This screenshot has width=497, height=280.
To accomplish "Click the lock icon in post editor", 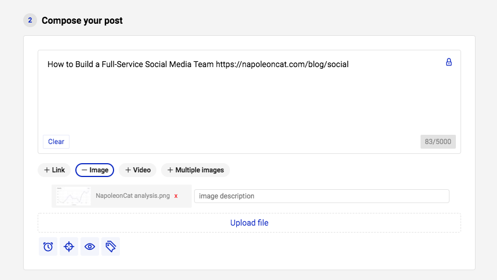I will (x=448, y=62).
